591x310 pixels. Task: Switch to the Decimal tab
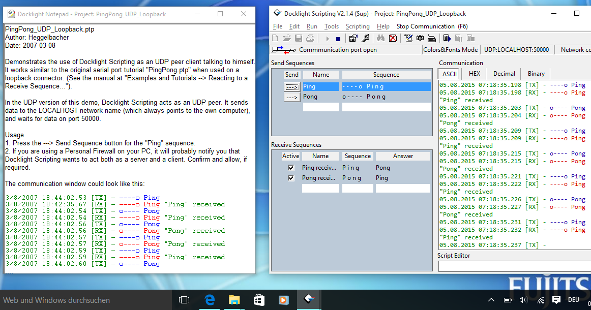pos(504,74)
